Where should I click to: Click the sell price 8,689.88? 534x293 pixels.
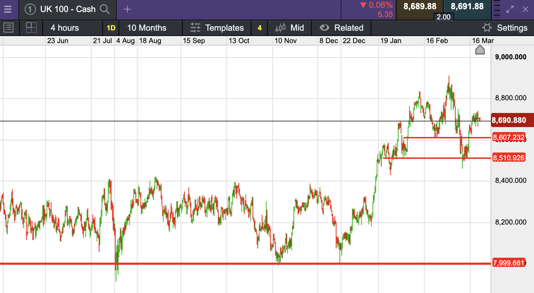(420, 6)
